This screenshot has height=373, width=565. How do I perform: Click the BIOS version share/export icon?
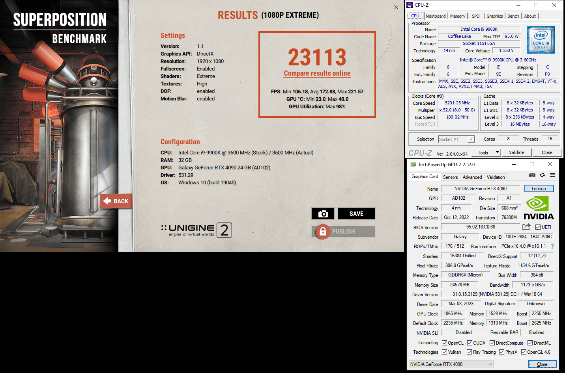[x=526, y=227]
